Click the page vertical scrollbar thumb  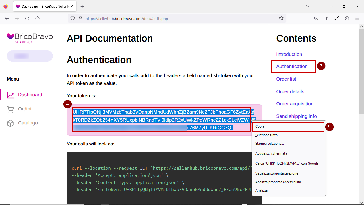coord(361,71)
